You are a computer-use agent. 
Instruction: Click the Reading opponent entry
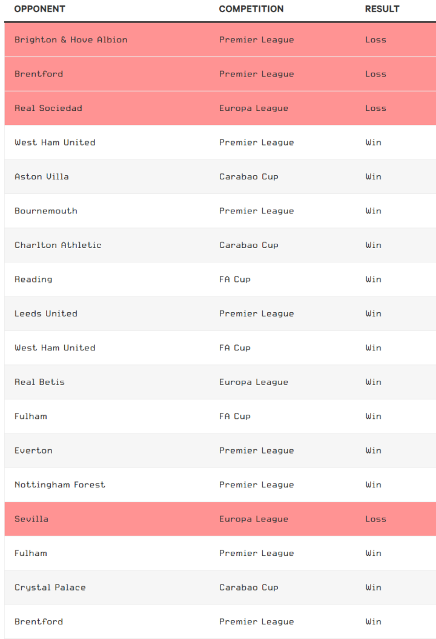[x=33, y=279]
